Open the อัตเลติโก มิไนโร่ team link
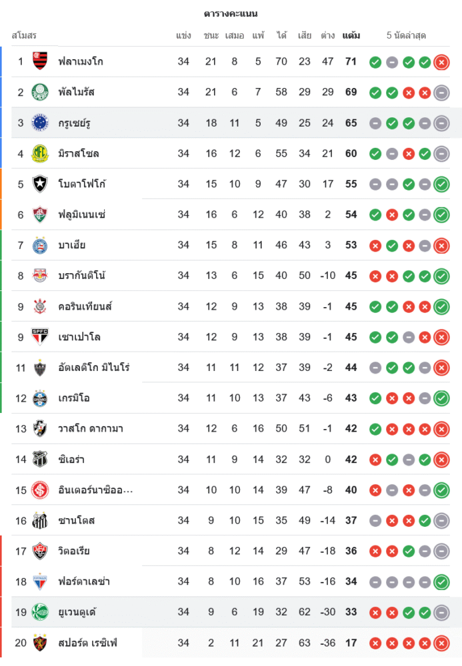This screenshot has height=666, width=462. tap(94, 368)
